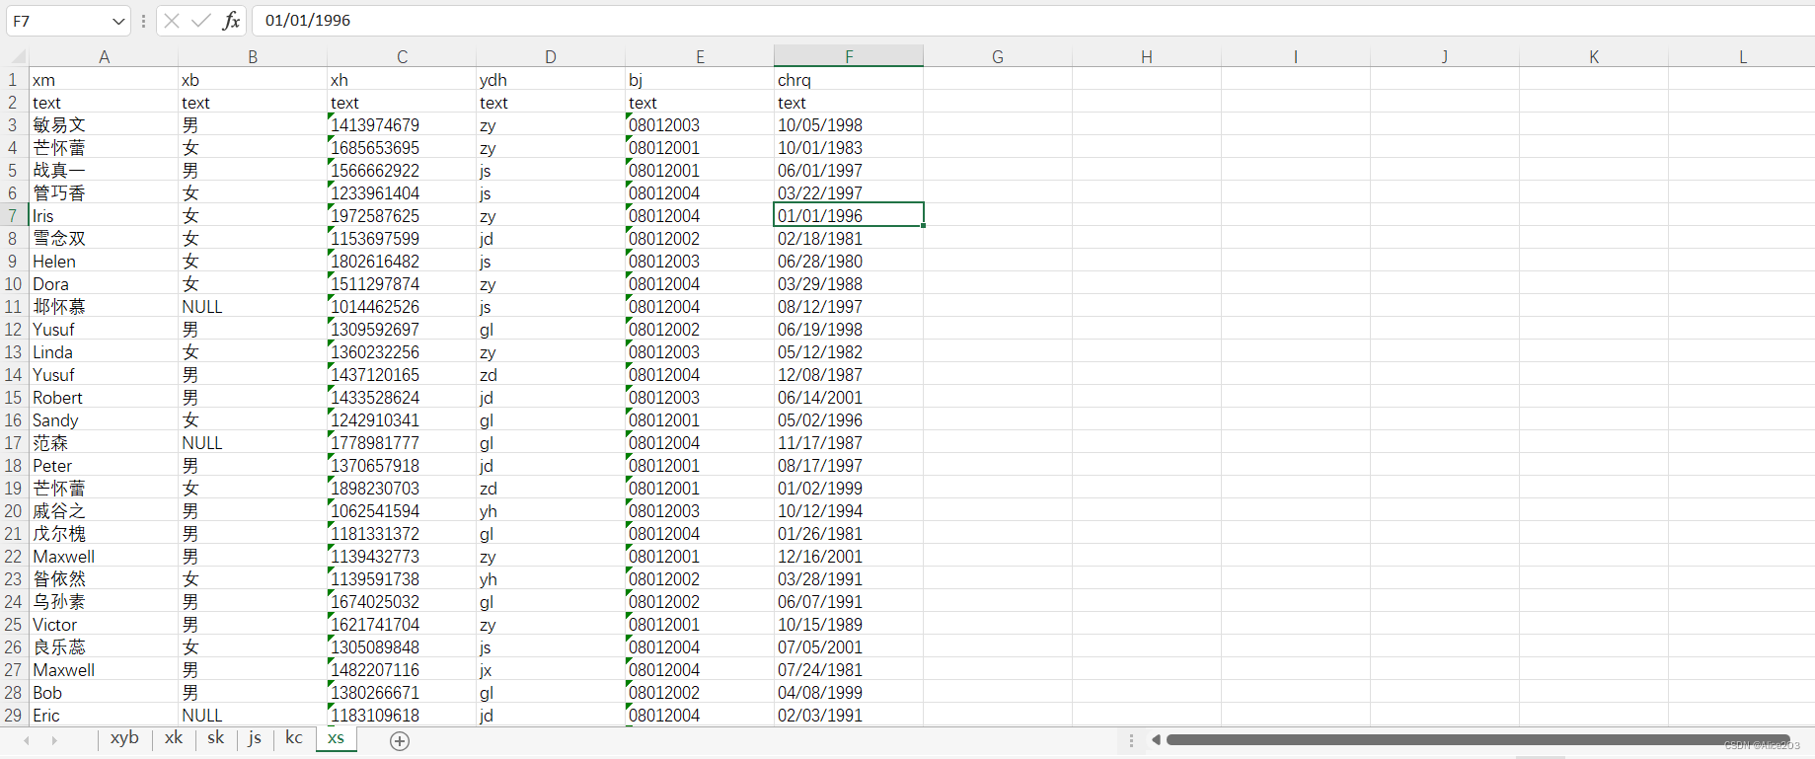The image size is (1815, 759).
Task: Click the horizontal scrollbar thumb
Action: pos(1477,740)
